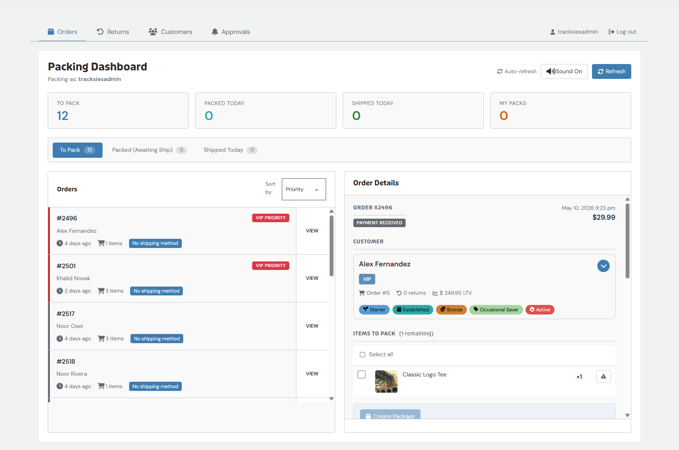This screenshot has height=450, width=679.
Task: Switch to Packed (Awaiting Ship) tab
Action: (x=149, y=150)
